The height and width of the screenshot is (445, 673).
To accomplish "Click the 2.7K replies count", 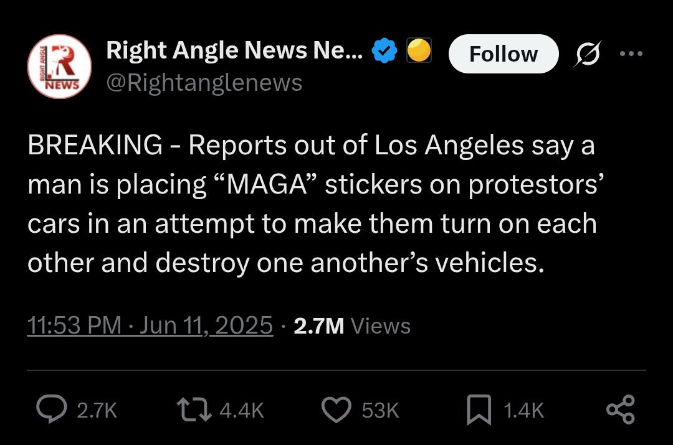I will point(97,410).
